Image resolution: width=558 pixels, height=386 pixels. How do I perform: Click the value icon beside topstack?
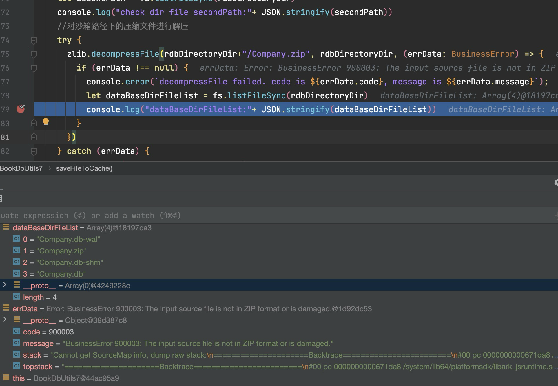coord(17,366)
